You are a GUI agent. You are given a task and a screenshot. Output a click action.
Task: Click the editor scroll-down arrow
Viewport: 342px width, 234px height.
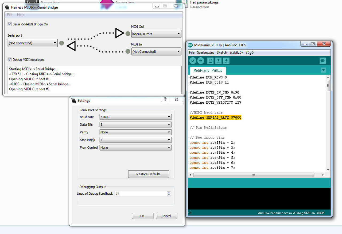pyautogui.click(x=328, y=170)
